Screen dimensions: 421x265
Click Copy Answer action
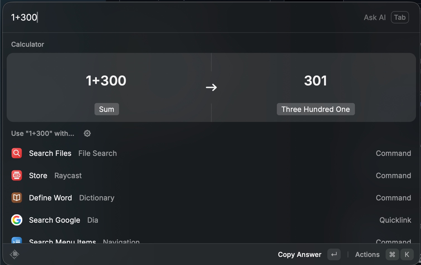pyautogui.click(x=299, y=254)
